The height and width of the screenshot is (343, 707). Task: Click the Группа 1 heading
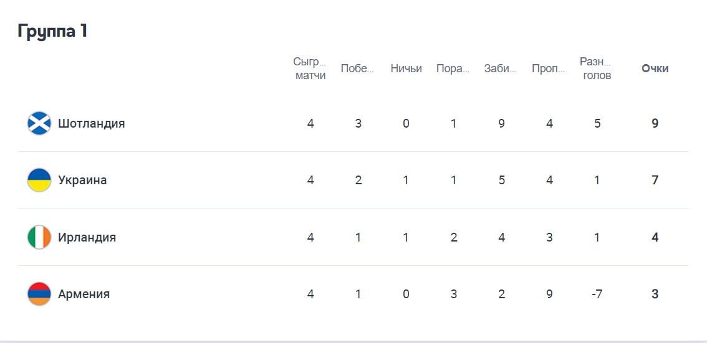52,31
